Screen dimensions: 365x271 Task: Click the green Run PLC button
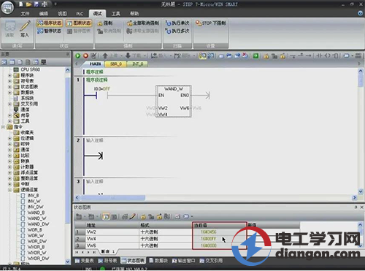coord(78,56)
